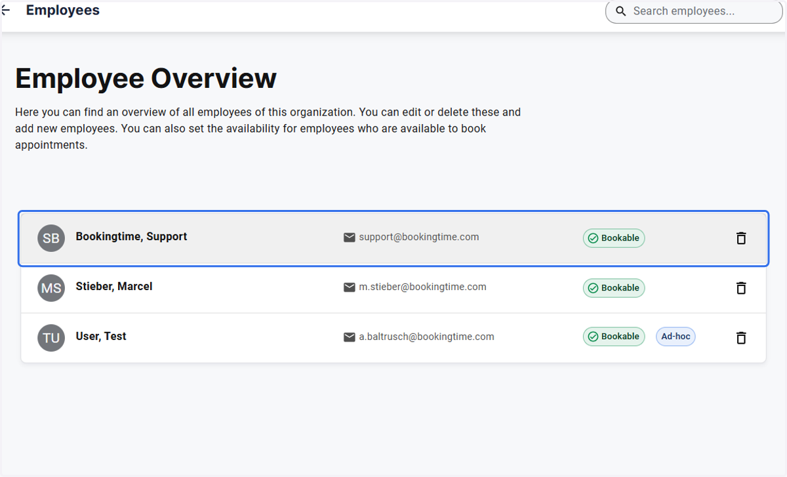
Task: Click the MS avatar circle
Action: point(51,288)
